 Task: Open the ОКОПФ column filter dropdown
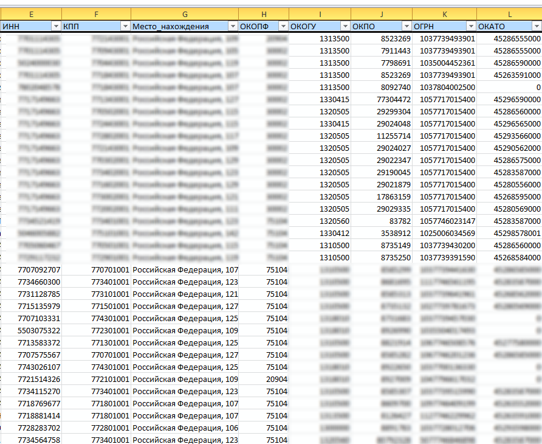[283, 26]
